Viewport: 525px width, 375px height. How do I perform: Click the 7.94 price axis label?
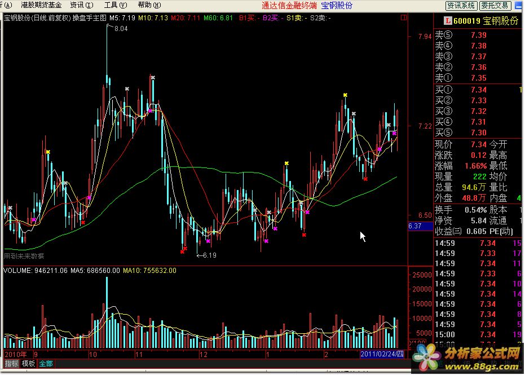pyautogui.click(x=425, y=37)
